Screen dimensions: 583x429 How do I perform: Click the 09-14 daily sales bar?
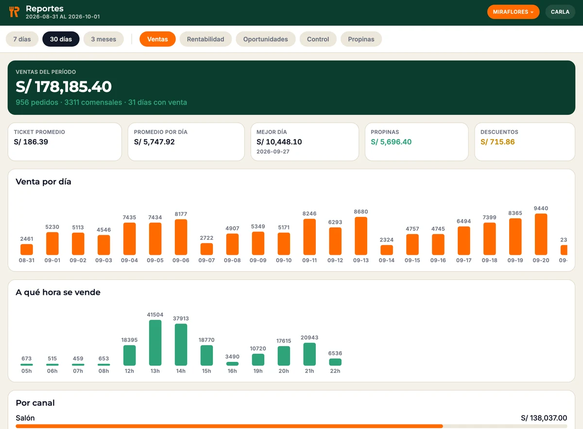[387, 250]
